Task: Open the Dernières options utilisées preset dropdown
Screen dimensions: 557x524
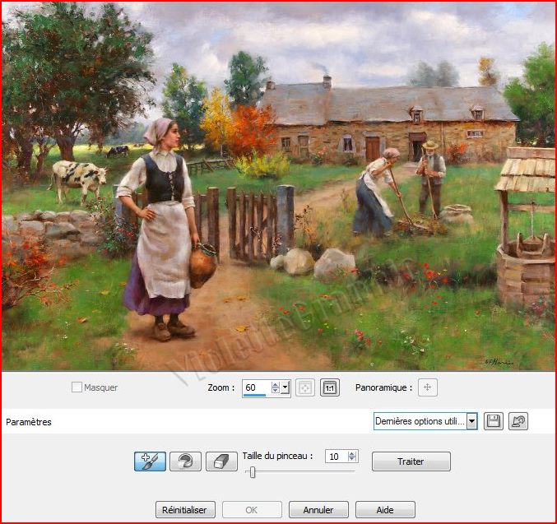Action: coord(471,421)
